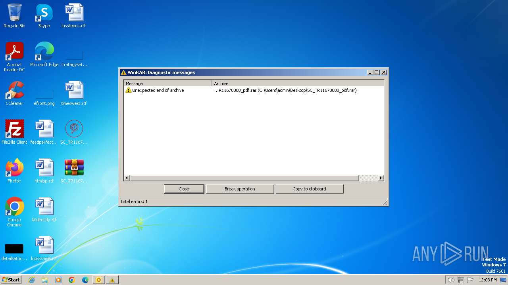Open Edge from the taskbar
508x285 pixels.
[85, 280]
